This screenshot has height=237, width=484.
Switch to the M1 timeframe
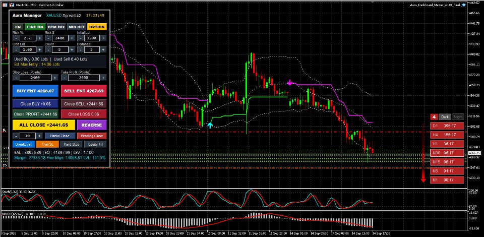pos(447,180)
